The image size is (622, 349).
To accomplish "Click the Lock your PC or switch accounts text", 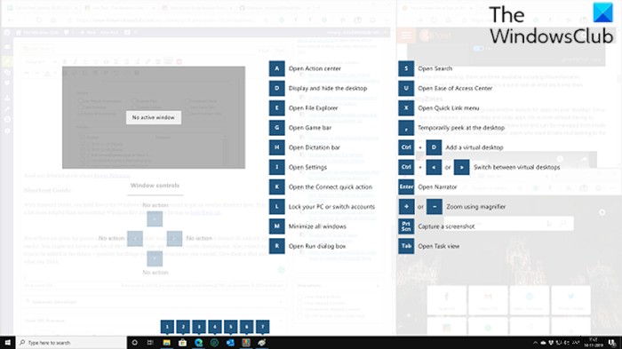I will click(x=331, y=207).
